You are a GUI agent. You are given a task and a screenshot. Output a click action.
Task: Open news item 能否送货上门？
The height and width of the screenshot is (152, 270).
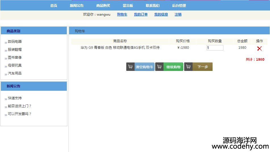[19, 106]
